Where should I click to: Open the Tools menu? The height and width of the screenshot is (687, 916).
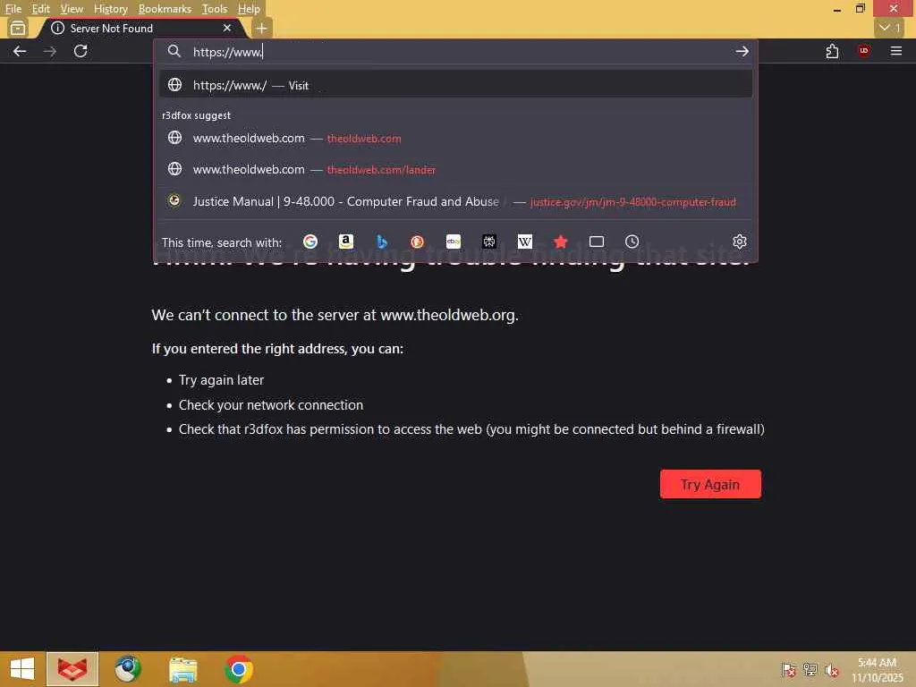tap(215, 9)
